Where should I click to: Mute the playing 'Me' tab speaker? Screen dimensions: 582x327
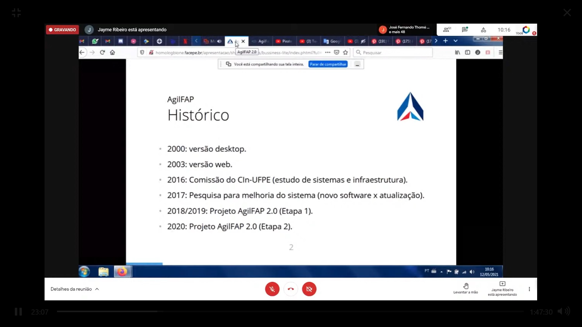point(219,41)
